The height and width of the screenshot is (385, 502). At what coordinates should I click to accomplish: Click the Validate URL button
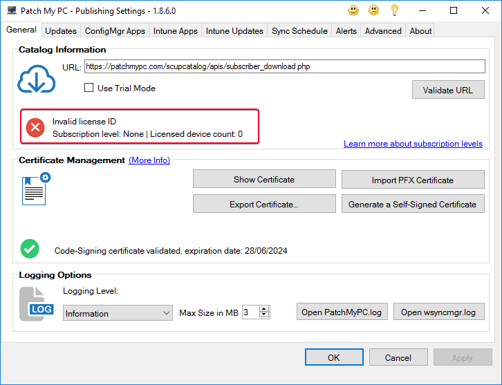click(x=448, y=90)
